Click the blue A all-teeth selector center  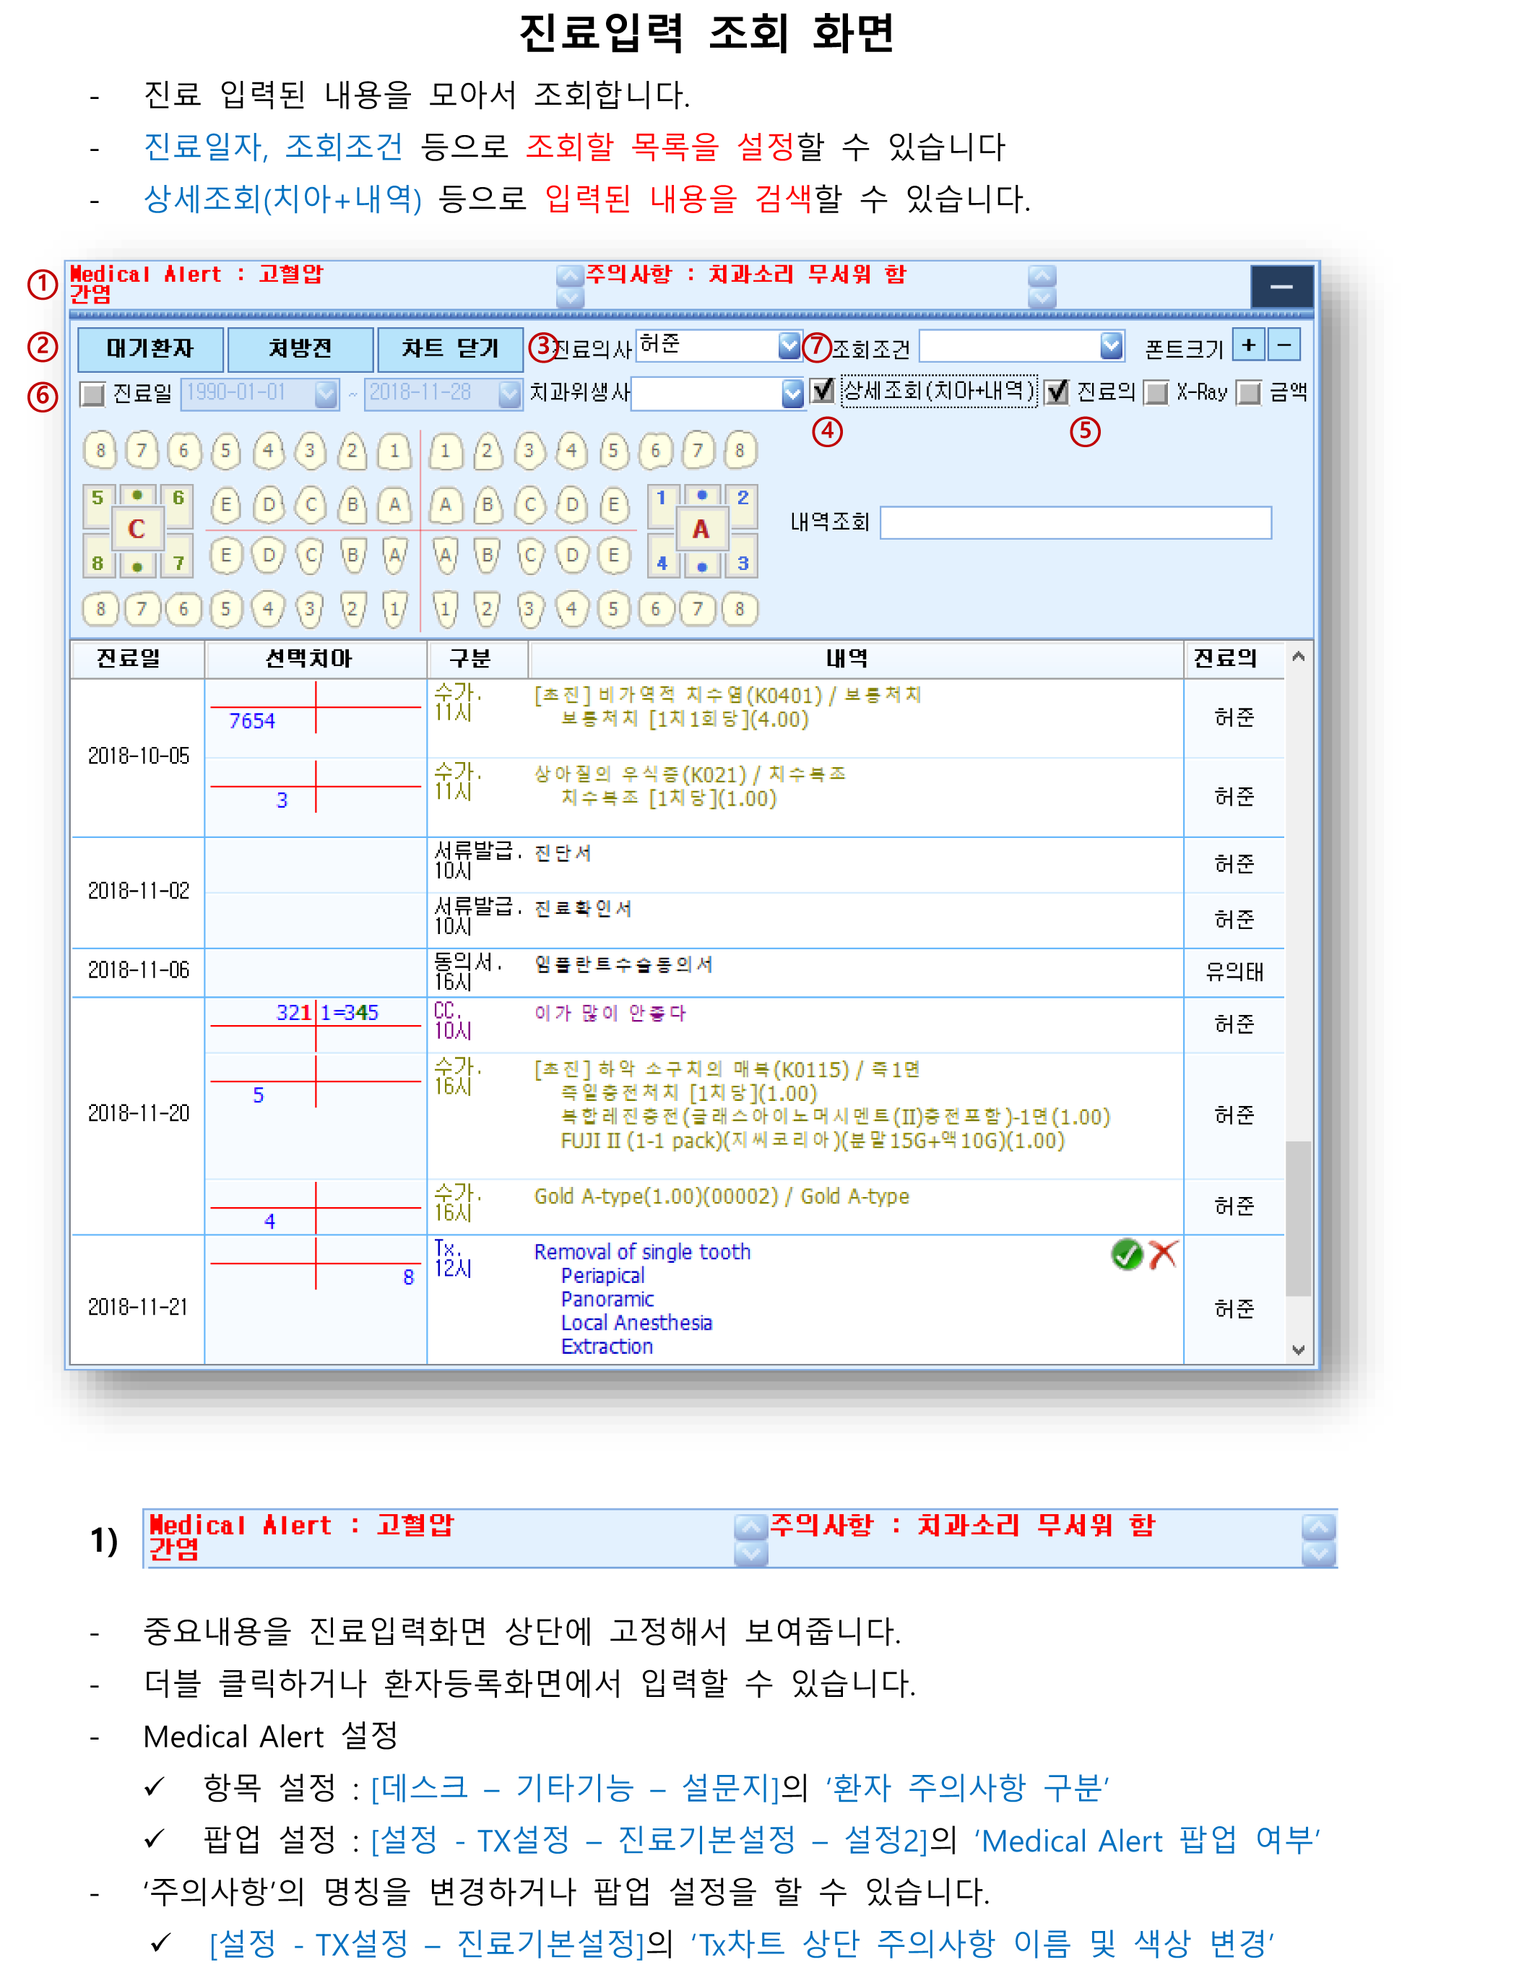click(701, 530)
